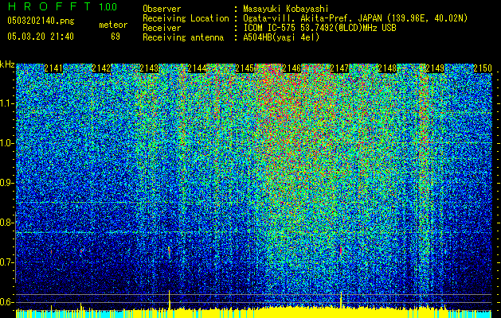Click the observer name Masayuki Kobayashi
Image resolution: width=501 pixels, height=318 pixels.
(x=286, y=9)
